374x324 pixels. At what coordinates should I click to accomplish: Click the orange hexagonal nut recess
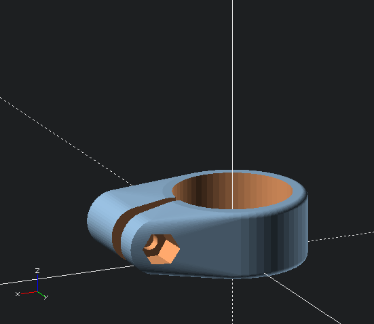click(x=162, y=249)
